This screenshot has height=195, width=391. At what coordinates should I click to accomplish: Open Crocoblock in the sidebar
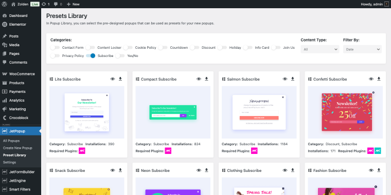click(x=21, y=118)
